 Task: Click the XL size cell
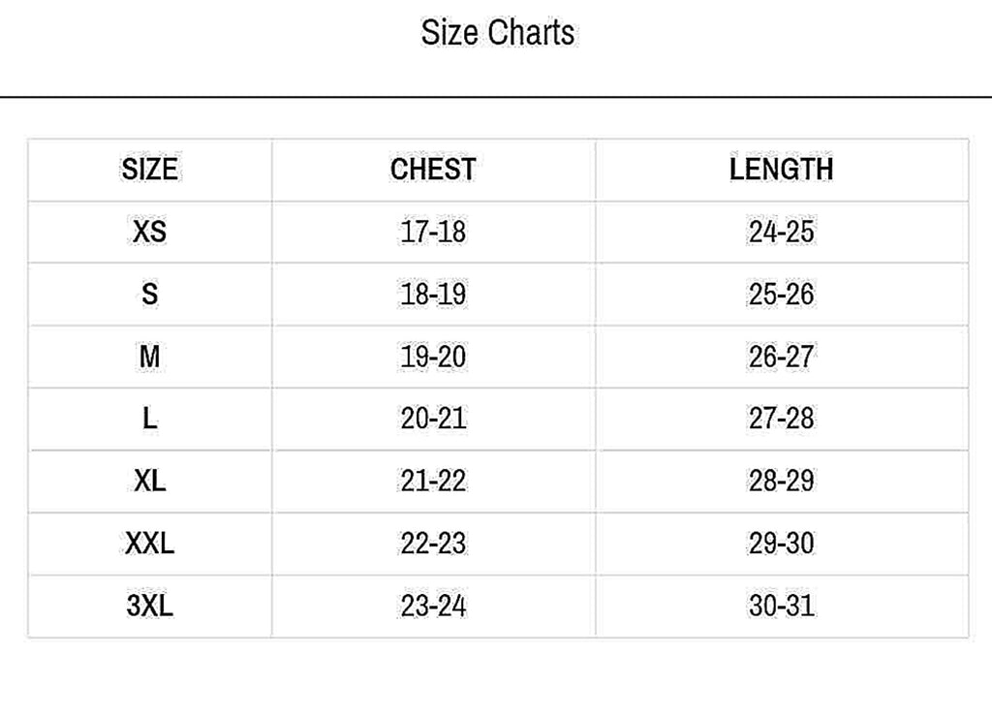pos(150,481)
